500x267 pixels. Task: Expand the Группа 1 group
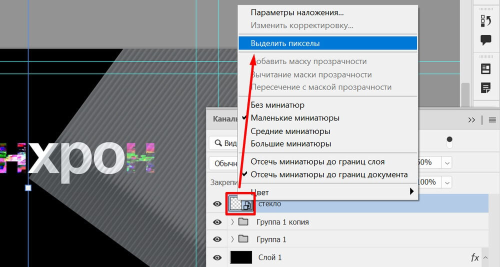(x=232, y=239)
